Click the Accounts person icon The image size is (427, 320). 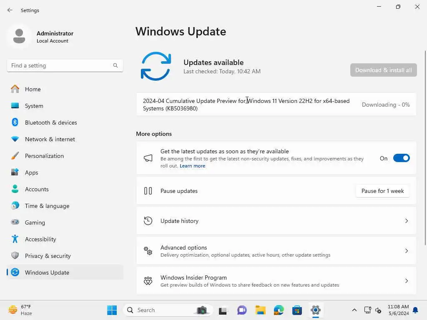point(15,189)
